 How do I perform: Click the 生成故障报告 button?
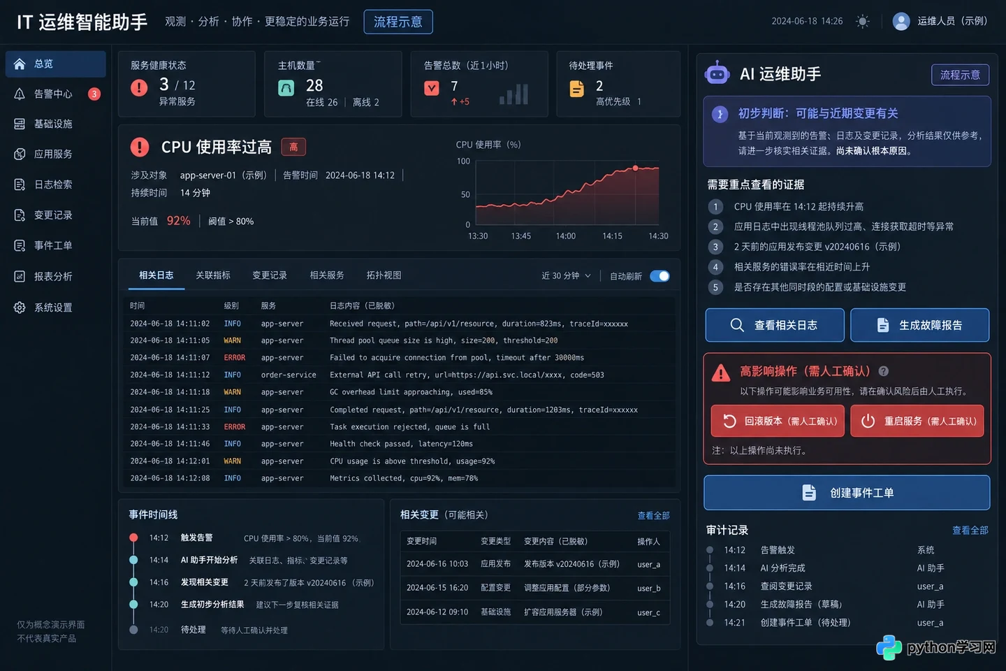(920, 325)
